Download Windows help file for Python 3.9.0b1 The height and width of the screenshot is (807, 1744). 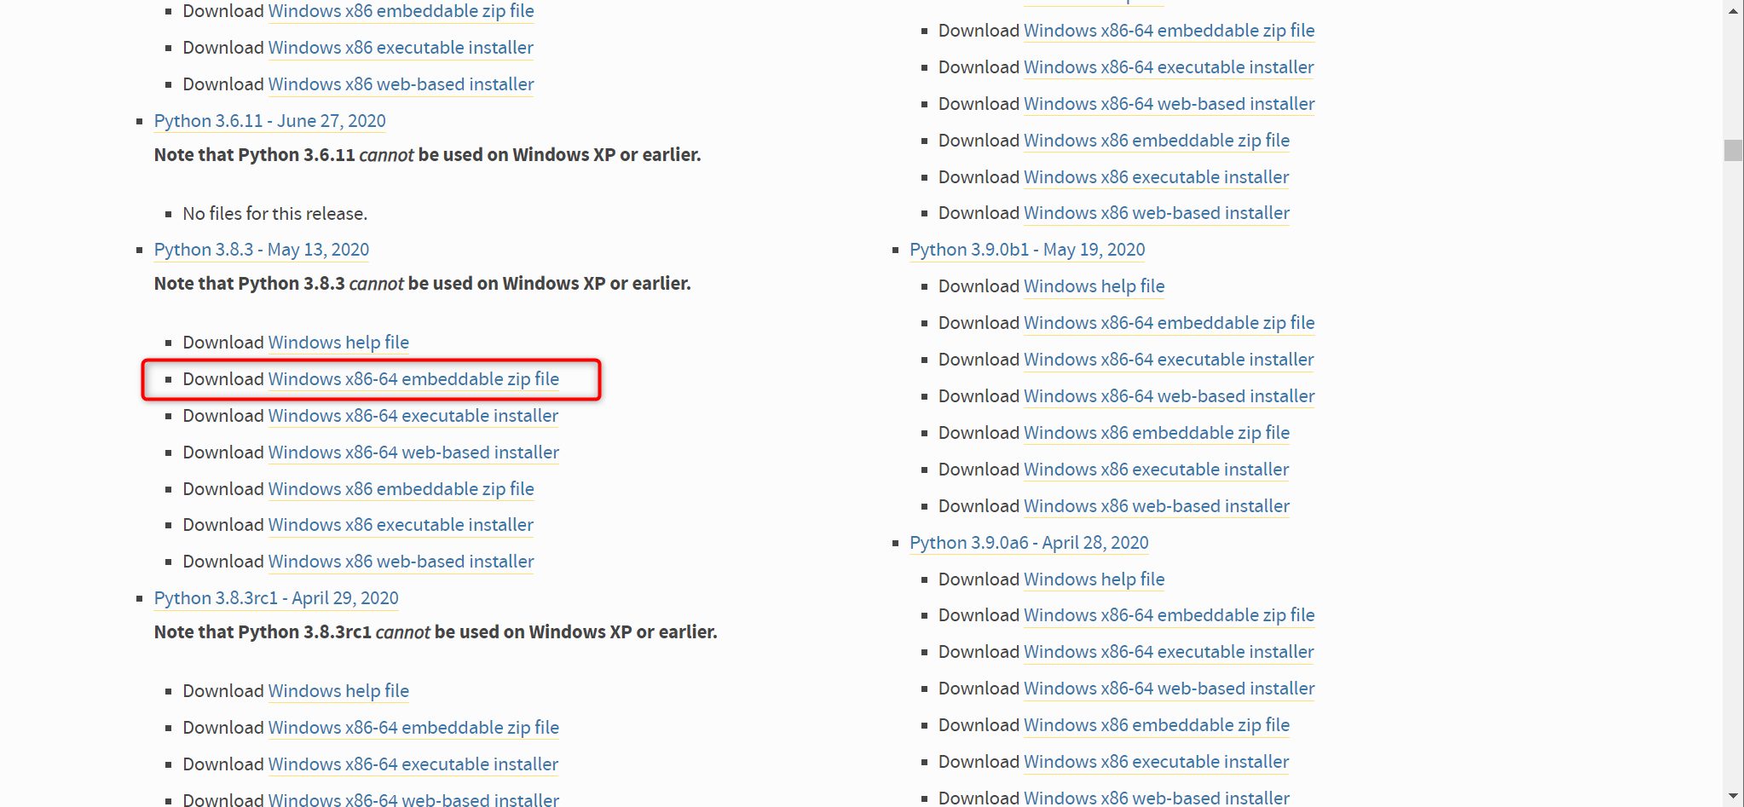pyautogui.click(x=1094, y=286)
